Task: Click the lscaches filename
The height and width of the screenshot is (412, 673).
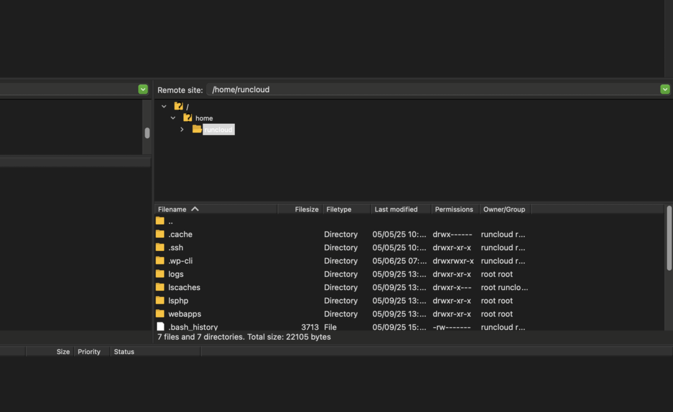Action: tap(184, 288)
